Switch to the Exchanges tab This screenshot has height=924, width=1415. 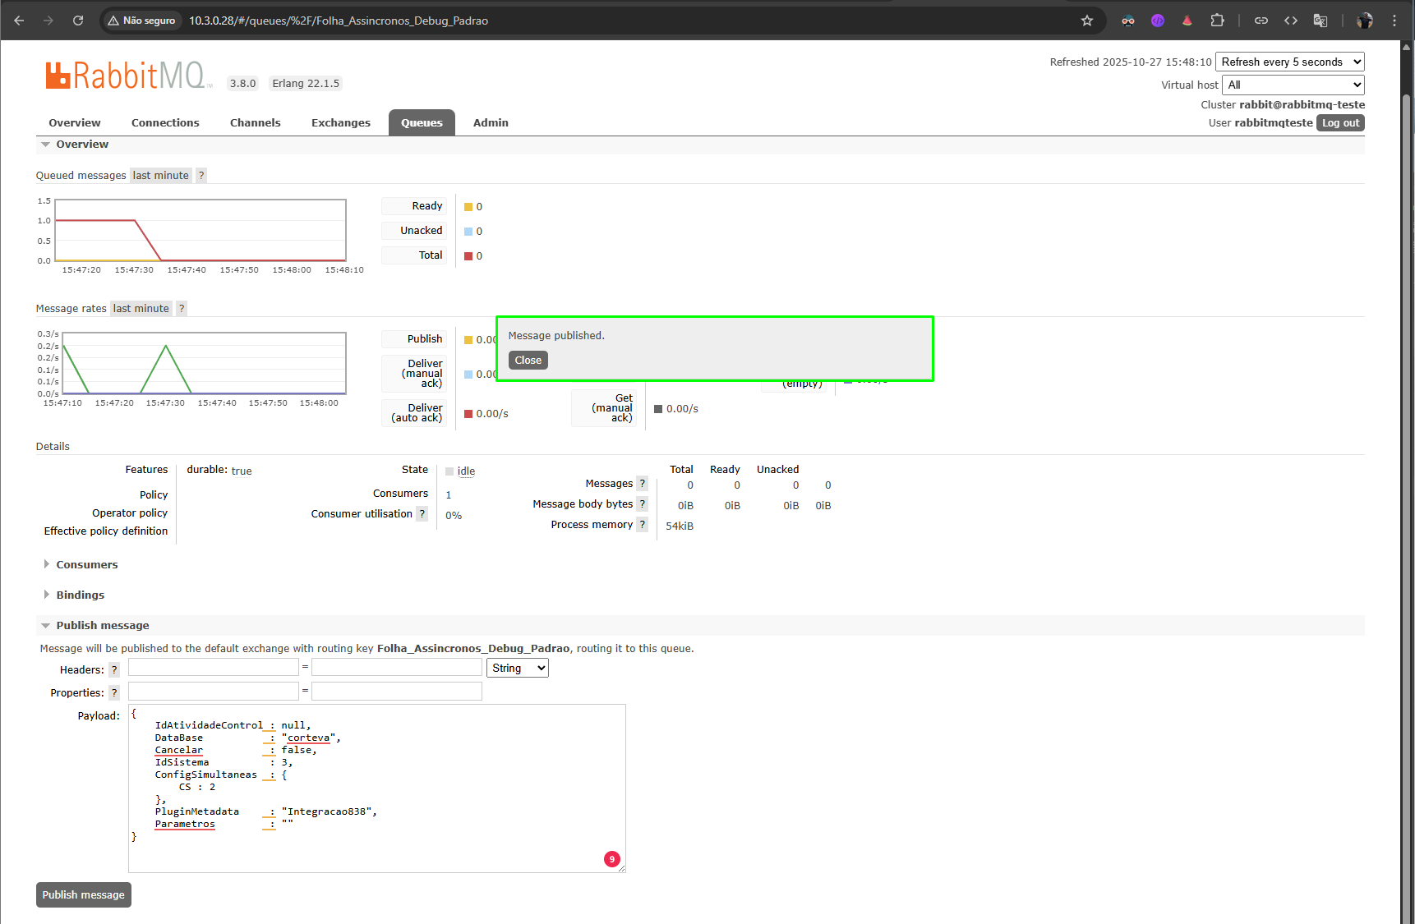click(x=341, y=123)
